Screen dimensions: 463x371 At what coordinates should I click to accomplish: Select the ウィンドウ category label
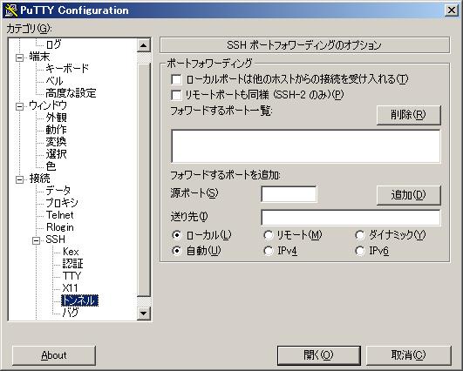click(48, 105)
